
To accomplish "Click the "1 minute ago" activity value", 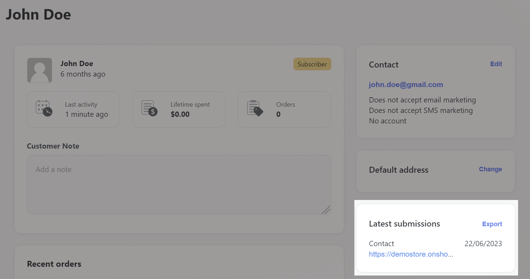I will (87, 114).
